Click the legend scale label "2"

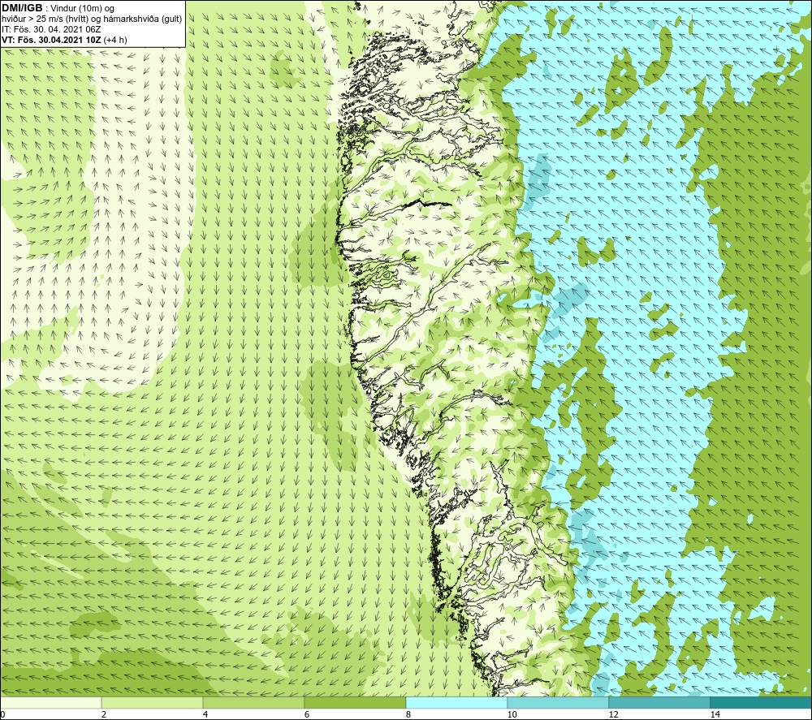(104, 714)
